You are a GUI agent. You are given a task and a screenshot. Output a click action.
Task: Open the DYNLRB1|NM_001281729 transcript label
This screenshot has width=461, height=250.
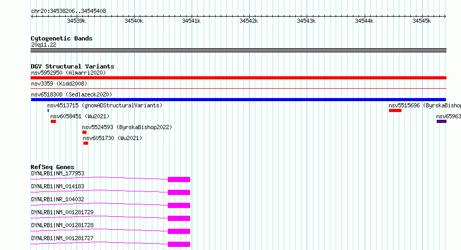click(x=62, y=212)
